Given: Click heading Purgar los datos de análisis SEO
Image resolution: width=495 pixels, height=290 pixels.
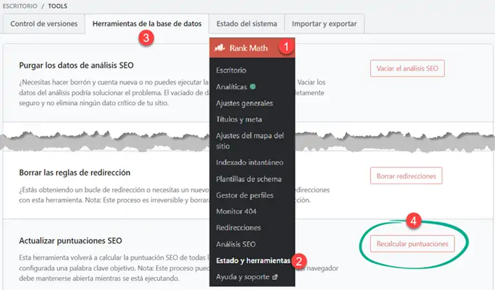Looking at the screenshot, I should [76, 65].
